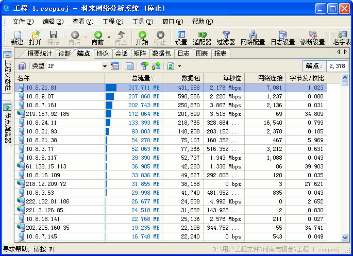Open the 向前 (Forward) dropdown arrow

(x=108, y=36)
